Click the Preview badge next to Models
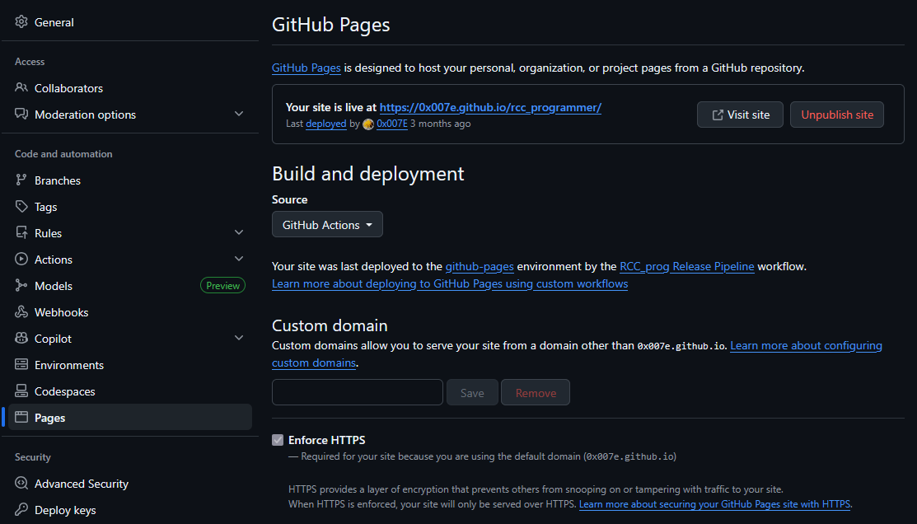The width and height of the screenshot is (917, 524). pos(222,285)
